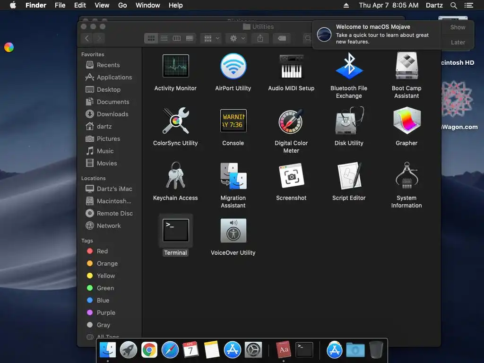
Task: Click Later on Mojave notification
Action: point(458,42)
